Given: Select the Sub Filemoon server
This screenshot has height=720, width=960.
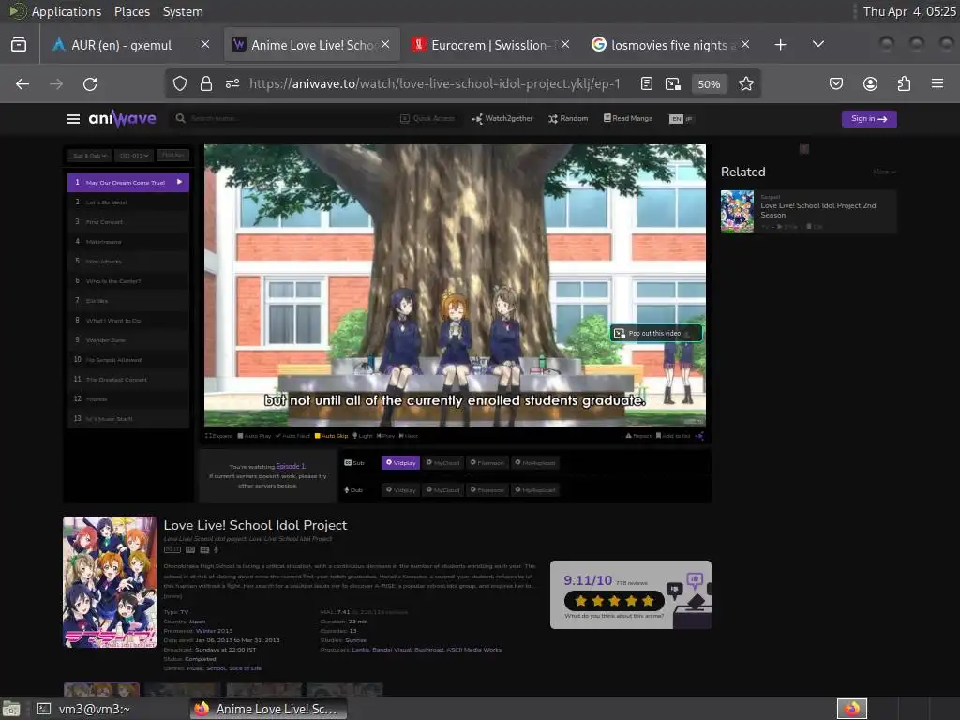Looking at the screenshot, I should click(487, 463).
